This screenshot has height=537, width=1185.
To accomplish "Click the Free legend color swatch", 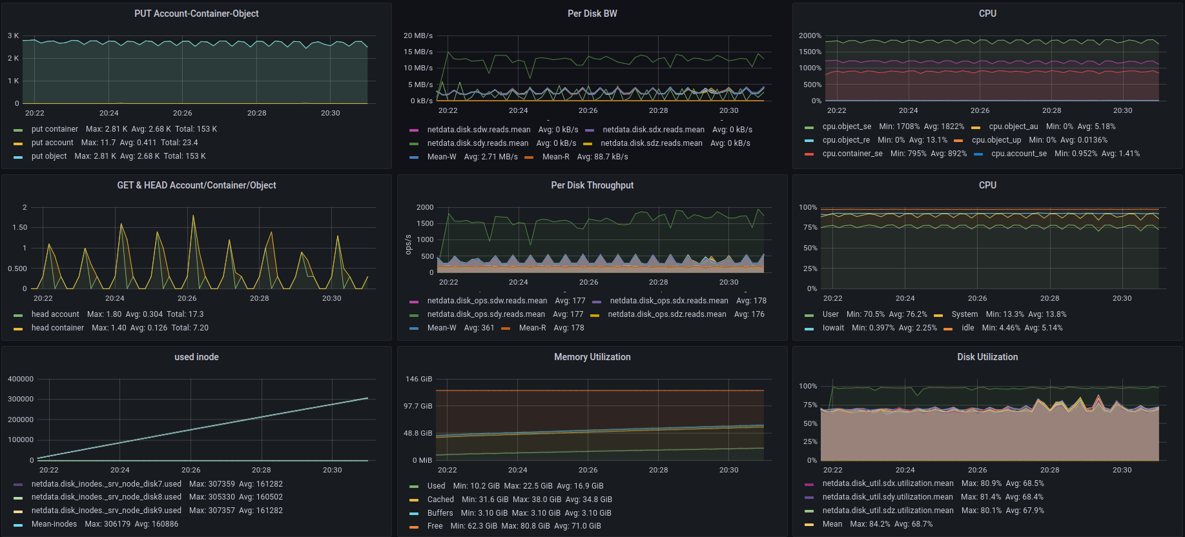I will (x=414, y=527).
